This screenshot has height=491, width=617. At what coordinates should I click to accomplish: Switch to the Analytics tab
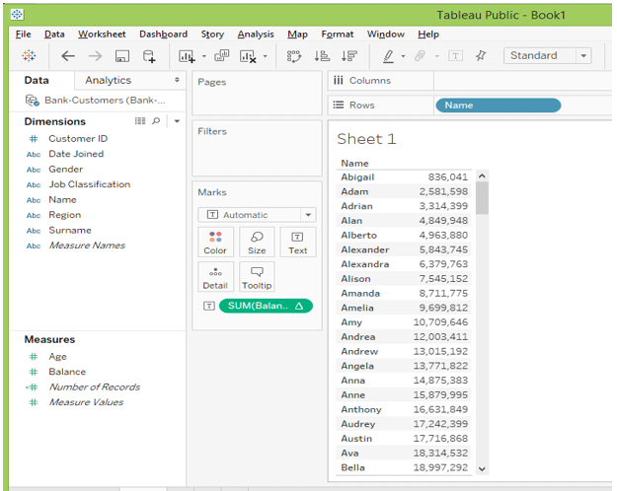click(109, 80)
